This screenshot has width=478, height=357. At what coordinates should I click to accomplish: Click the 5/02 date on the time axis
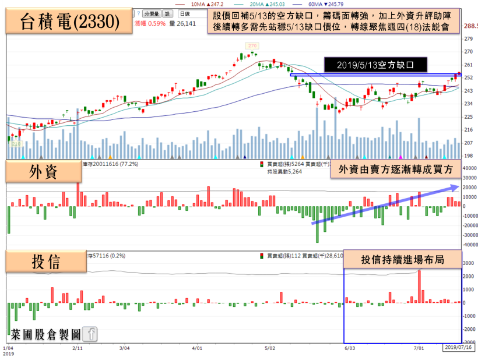pyautogui.click(x=270, y=348)
